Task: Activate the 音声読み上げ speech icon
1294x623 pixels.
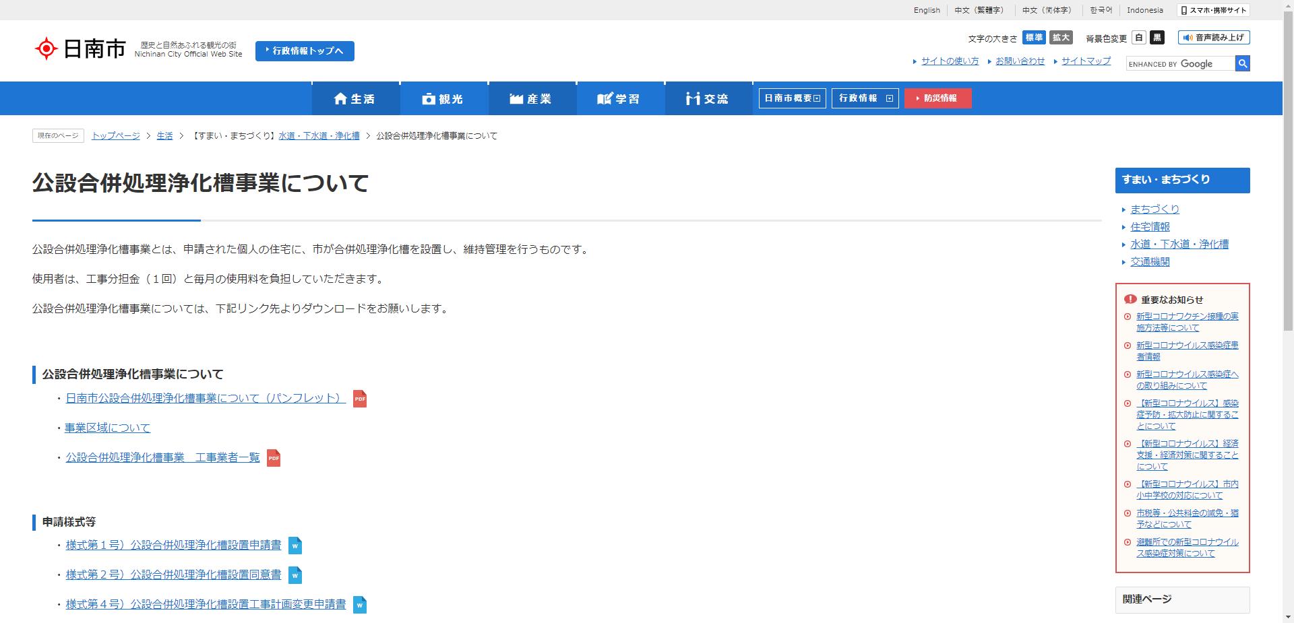Action: tap(1187, 37)
